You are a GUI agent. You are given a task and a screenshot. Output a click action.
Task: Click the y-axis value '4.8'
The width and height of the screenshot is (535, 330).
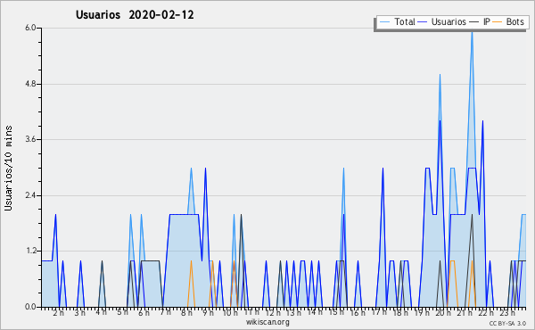[30, 84]
